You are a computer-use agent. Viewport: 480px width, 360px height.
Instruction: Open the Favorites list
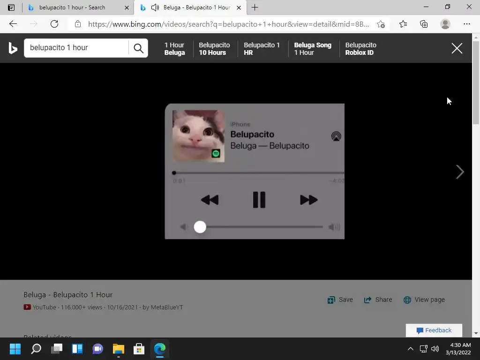tap(403, 24)
